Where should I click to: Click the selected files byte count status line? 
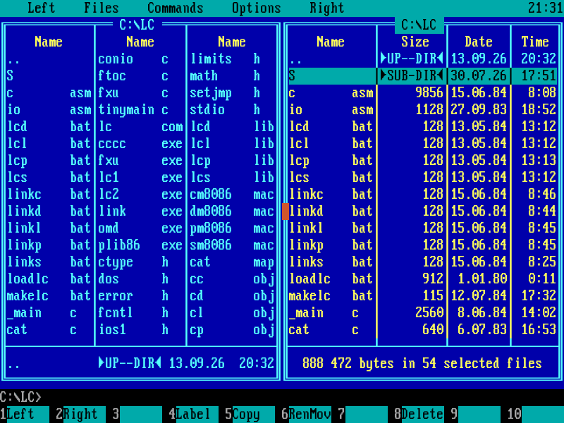click(422, 363)
